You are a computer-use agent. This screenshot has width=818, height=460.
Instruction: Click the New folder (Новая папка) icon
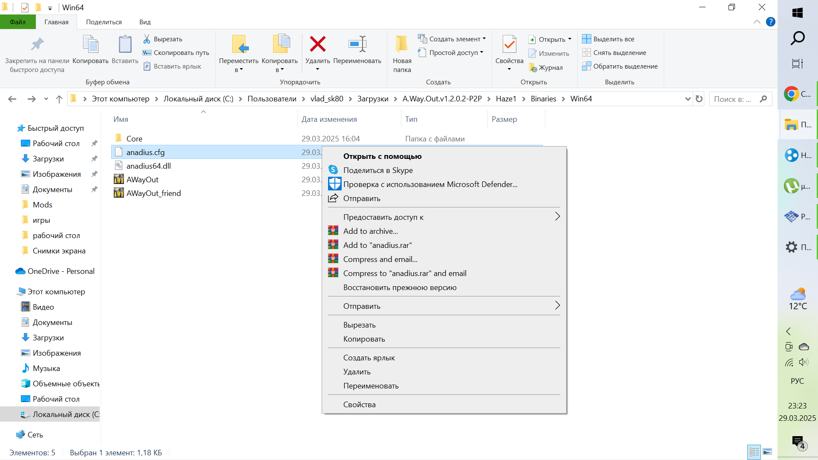(x=402, y=44)
